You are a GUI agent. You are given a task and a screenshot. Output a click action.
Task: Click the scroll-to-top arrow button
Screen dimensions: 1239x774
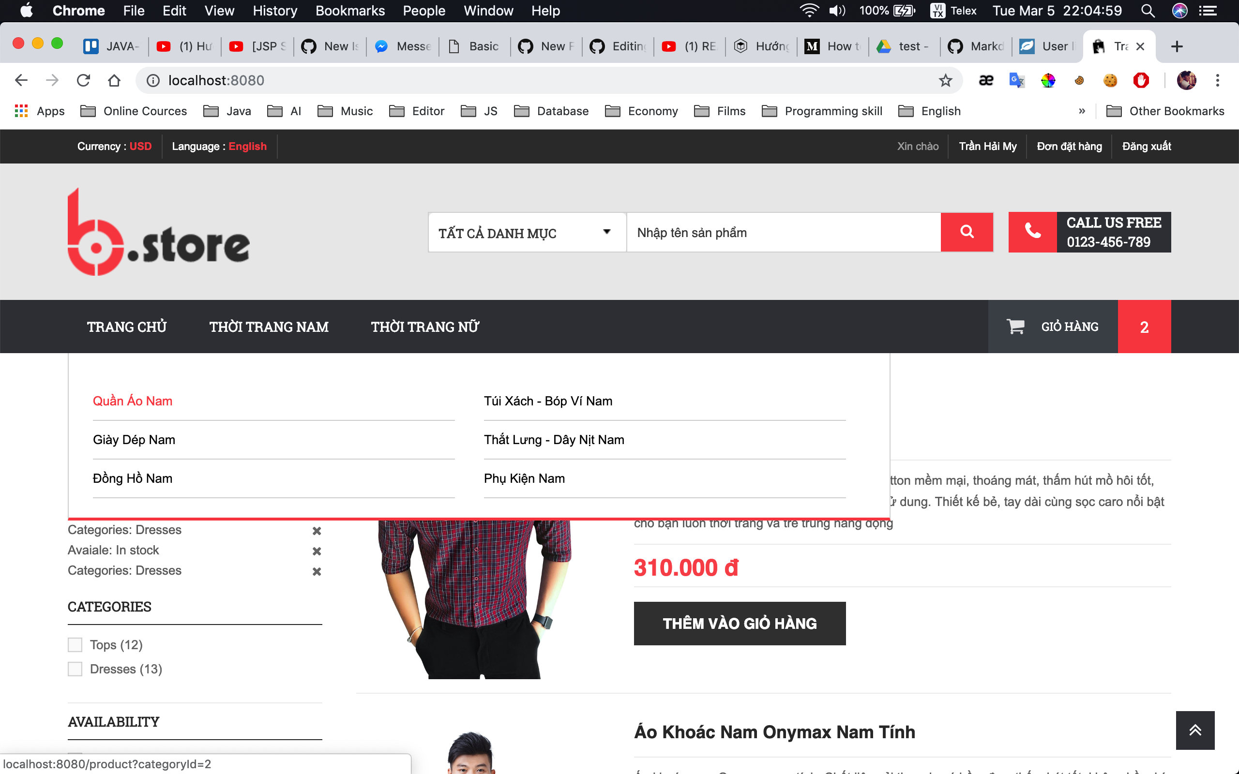click(x=1195, y=729)
